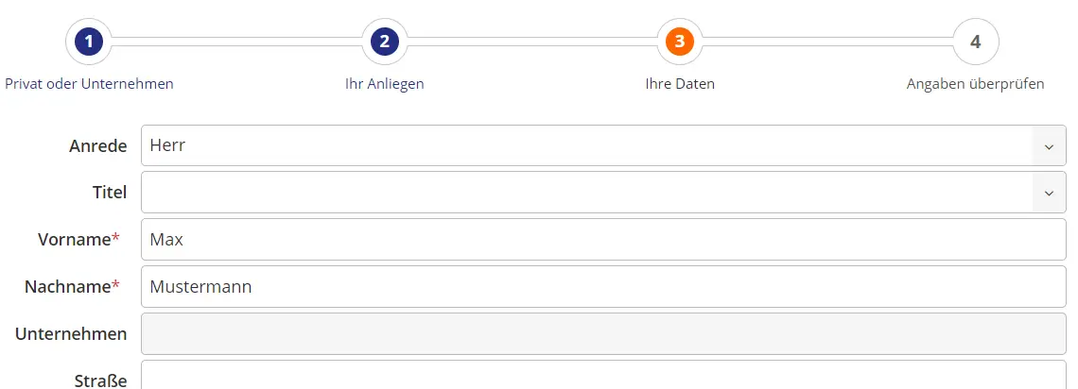This screenshot has width=1078, height=389.
Task: Select the Angaben überprüfen step label
Action: (x=975, y=84)
